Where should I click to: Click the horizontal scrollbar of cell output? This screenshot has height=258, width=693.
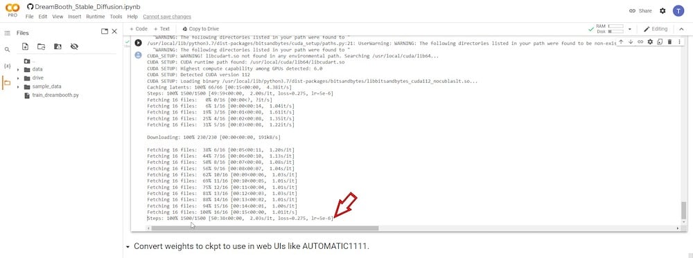click(265, 228)
